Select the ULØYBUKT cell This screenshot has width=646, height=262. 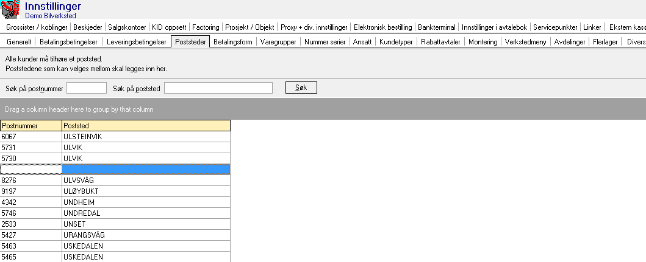pyautogui.click(x=146, y=191)
